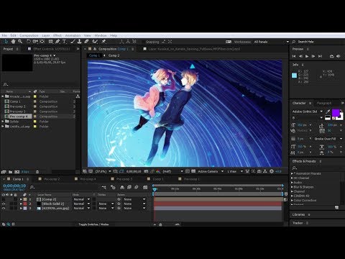Click the Motion Blur enable icon in timeline
The image size is (345, 259).
[x=137, y=187]
